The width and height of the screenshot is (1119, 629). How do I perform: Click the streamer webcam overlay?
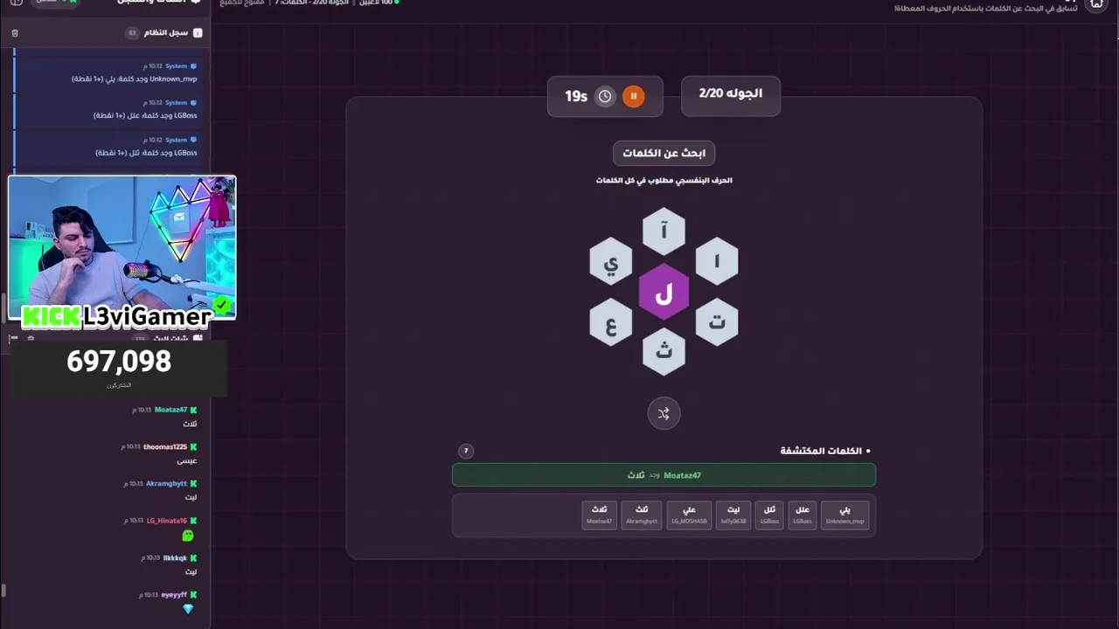122,247
